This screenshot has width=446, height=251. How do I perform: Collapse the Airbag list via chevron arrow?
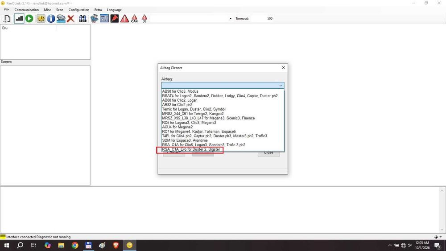(x=281, y=85)
